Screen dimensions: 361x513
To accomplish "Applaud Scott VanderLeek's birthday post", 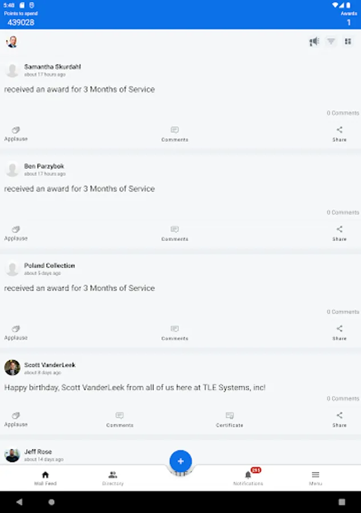I will click(x=16, y=419).
